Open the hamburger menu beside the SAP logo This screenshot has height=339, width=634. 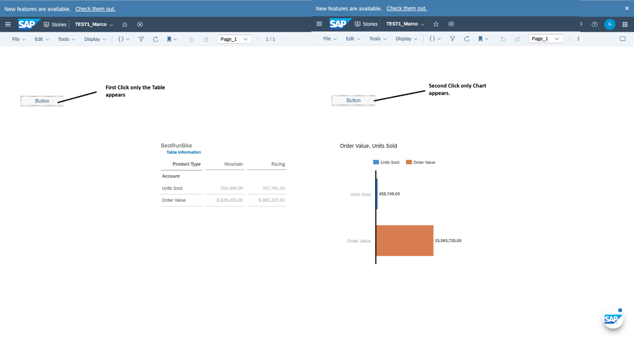(8, 24)
